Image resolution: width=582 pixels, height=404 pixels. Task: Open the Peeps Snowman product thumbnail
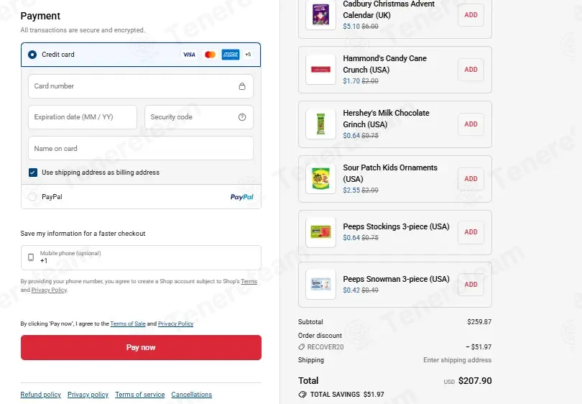(x=320, y=285)
